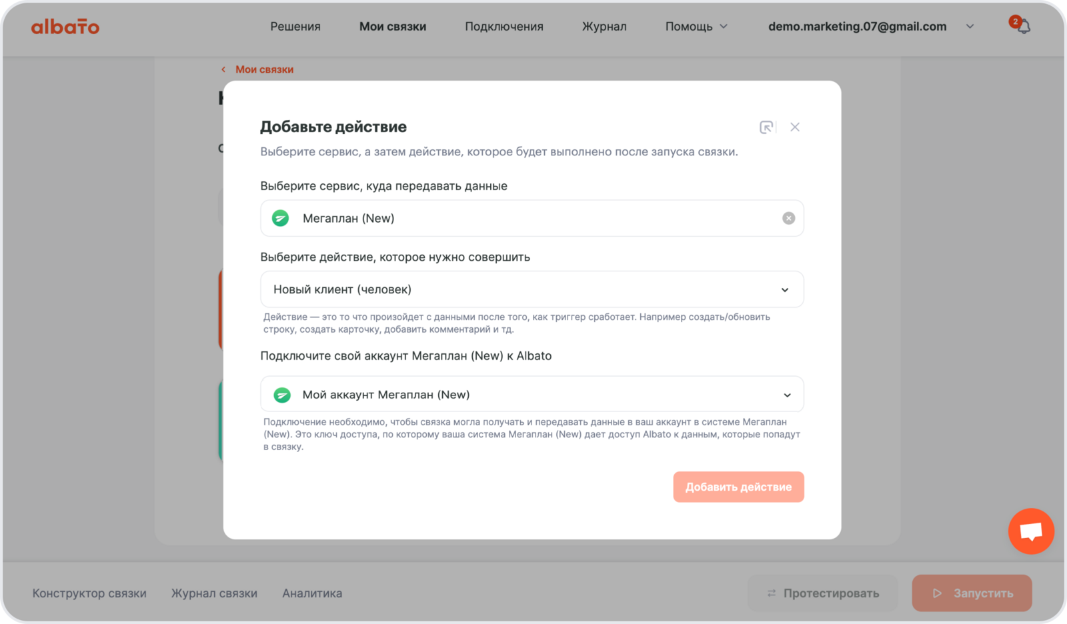
Task: Open the Журнал page
Action: [x=604, y=27]
